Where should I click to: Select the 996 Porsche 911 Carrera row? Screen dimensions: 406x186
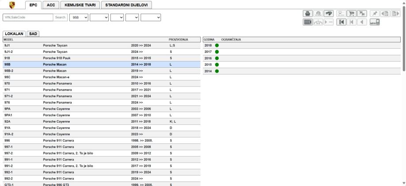pos(102,141)
